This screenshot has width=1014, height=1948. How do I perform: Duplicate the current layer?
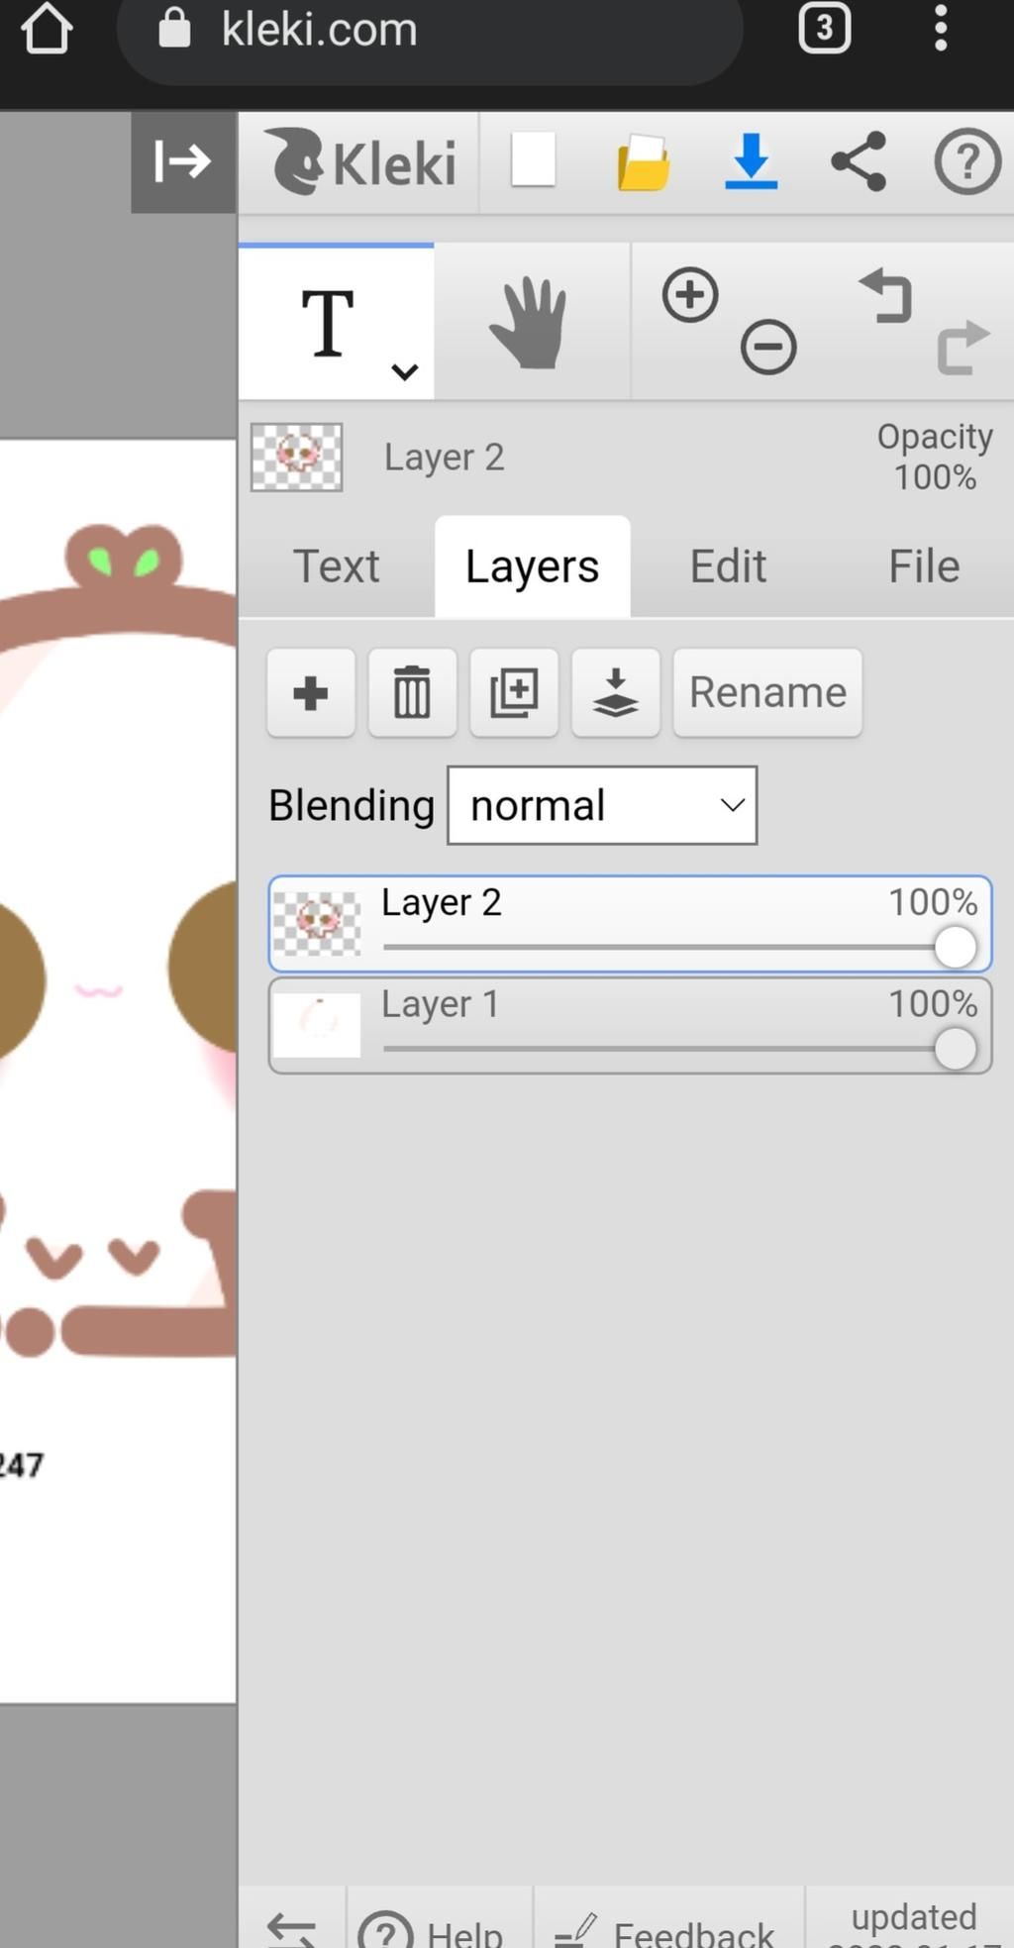coord(514,692)
